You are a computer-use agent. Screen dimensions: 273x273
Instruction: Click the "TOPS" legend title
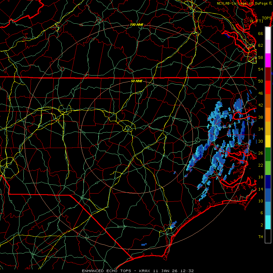[x=267, y=18]
